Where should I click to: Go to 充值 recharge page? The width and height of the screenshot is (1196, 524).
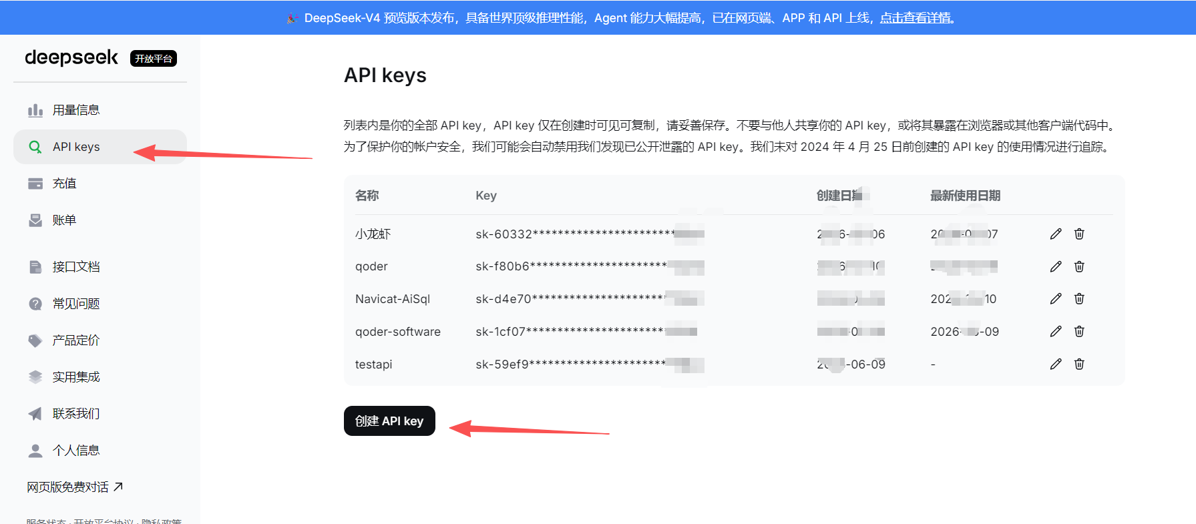pyautogui.click(x=100, y=184)
